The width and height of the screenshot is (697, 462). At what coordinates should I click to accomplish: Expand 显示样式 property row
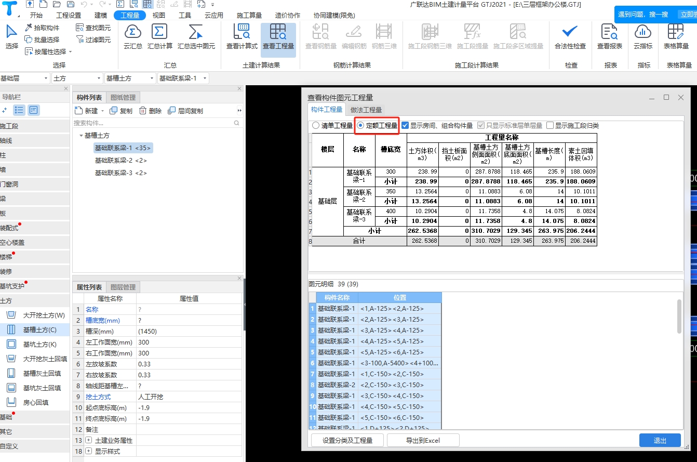coord(88,451)
